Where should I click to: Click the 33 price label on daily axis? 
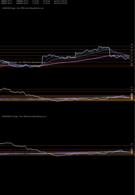pos(132,44)
